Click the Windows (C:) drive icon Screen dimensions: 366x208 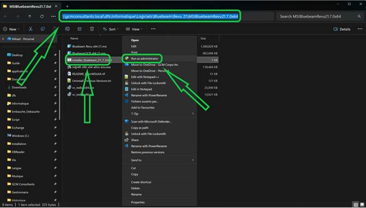9,136
